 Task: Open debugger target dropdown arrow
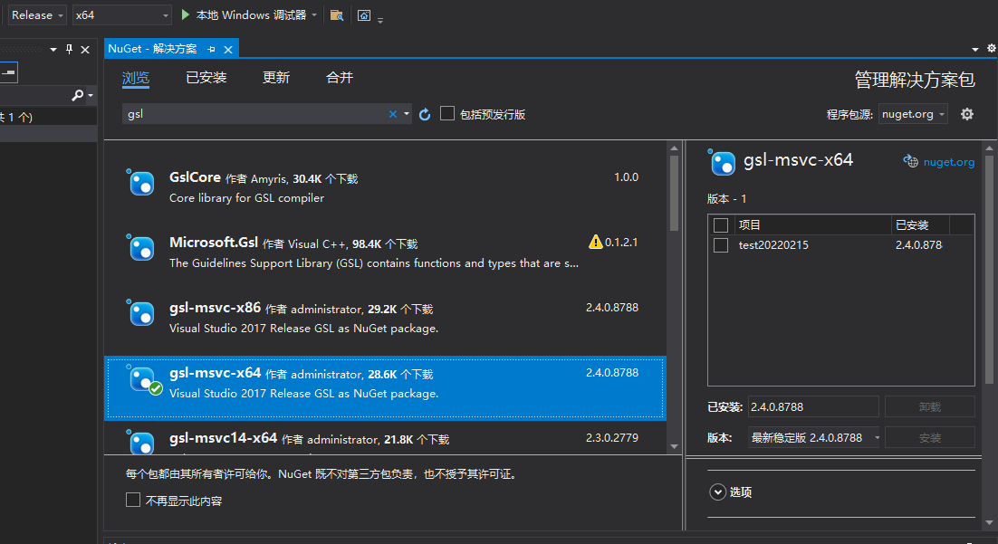(314, 15)
